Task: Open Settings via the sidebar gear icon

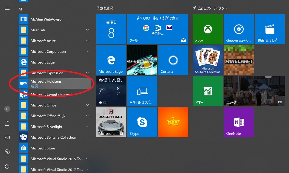Action: (x=7, y=152)
